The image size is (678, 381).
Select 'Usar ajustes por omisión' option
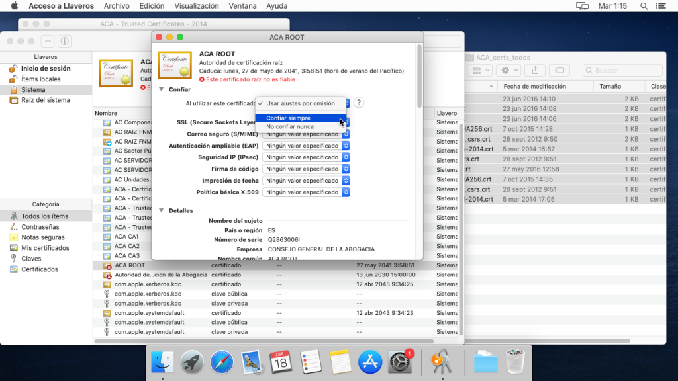click(301, 103)
